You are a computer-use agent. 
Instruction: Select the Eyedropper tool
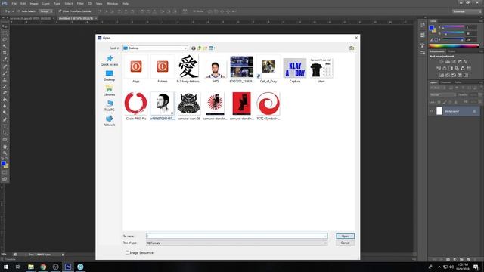[x=5, y=60]
